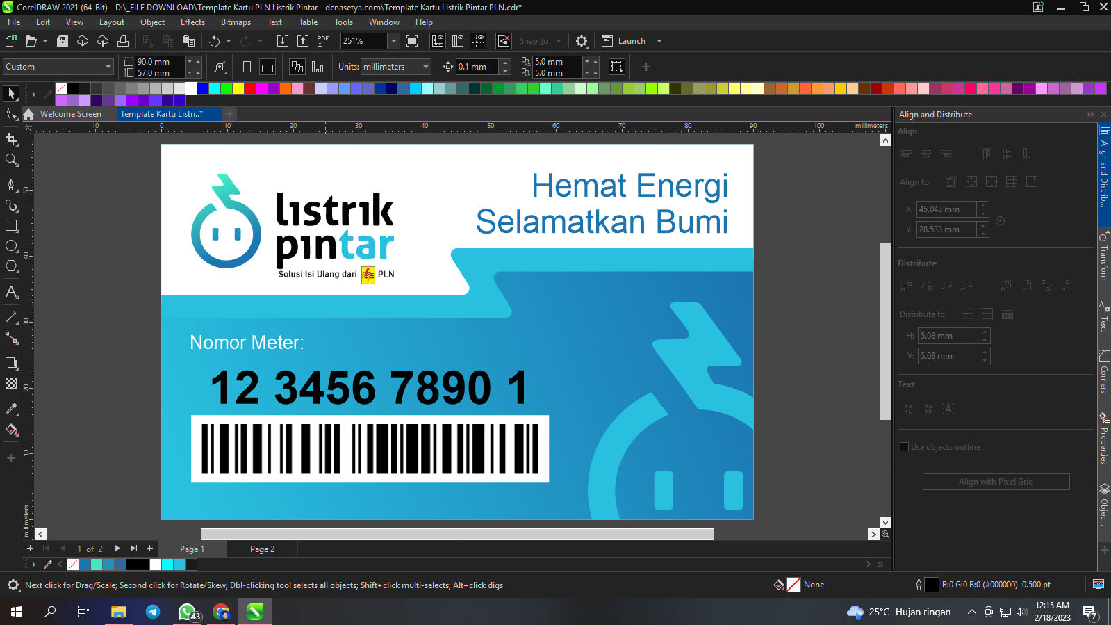Select the Drop Shadow tool
This screenshot has width=1111, height=625.
point(11,363)
